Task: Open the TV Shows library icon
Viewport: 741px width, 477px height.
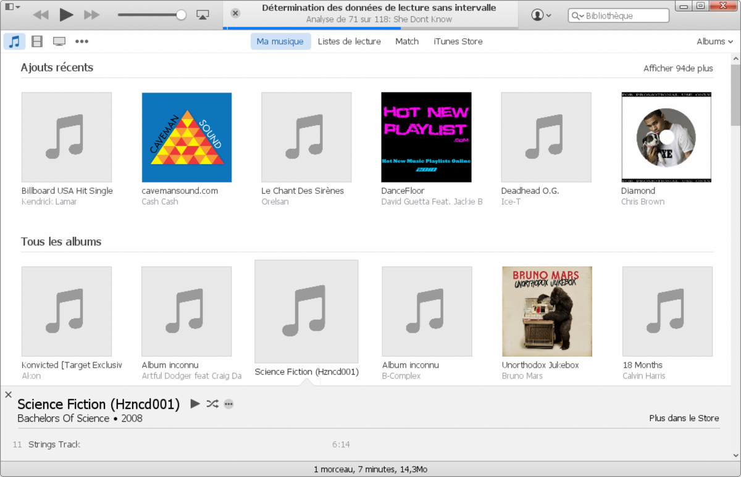Action: point(59,41)
